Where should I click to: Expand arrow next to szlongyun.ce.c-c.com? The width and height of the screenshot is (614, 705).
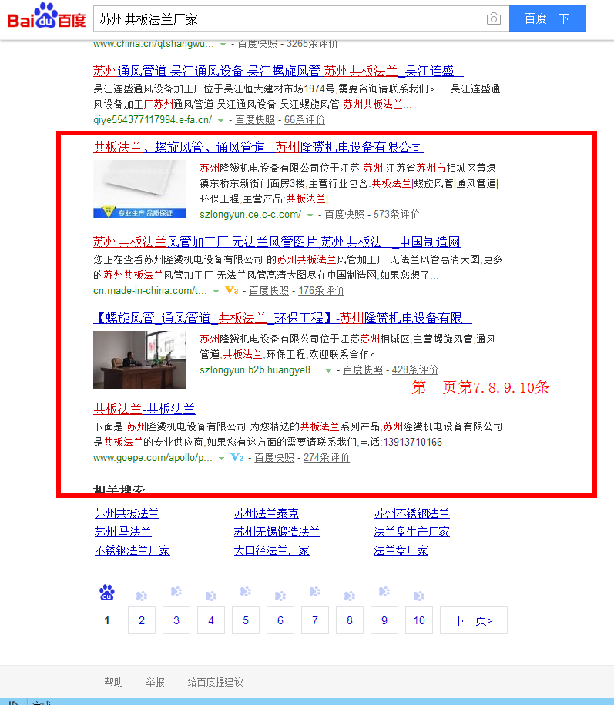(310, 216)
